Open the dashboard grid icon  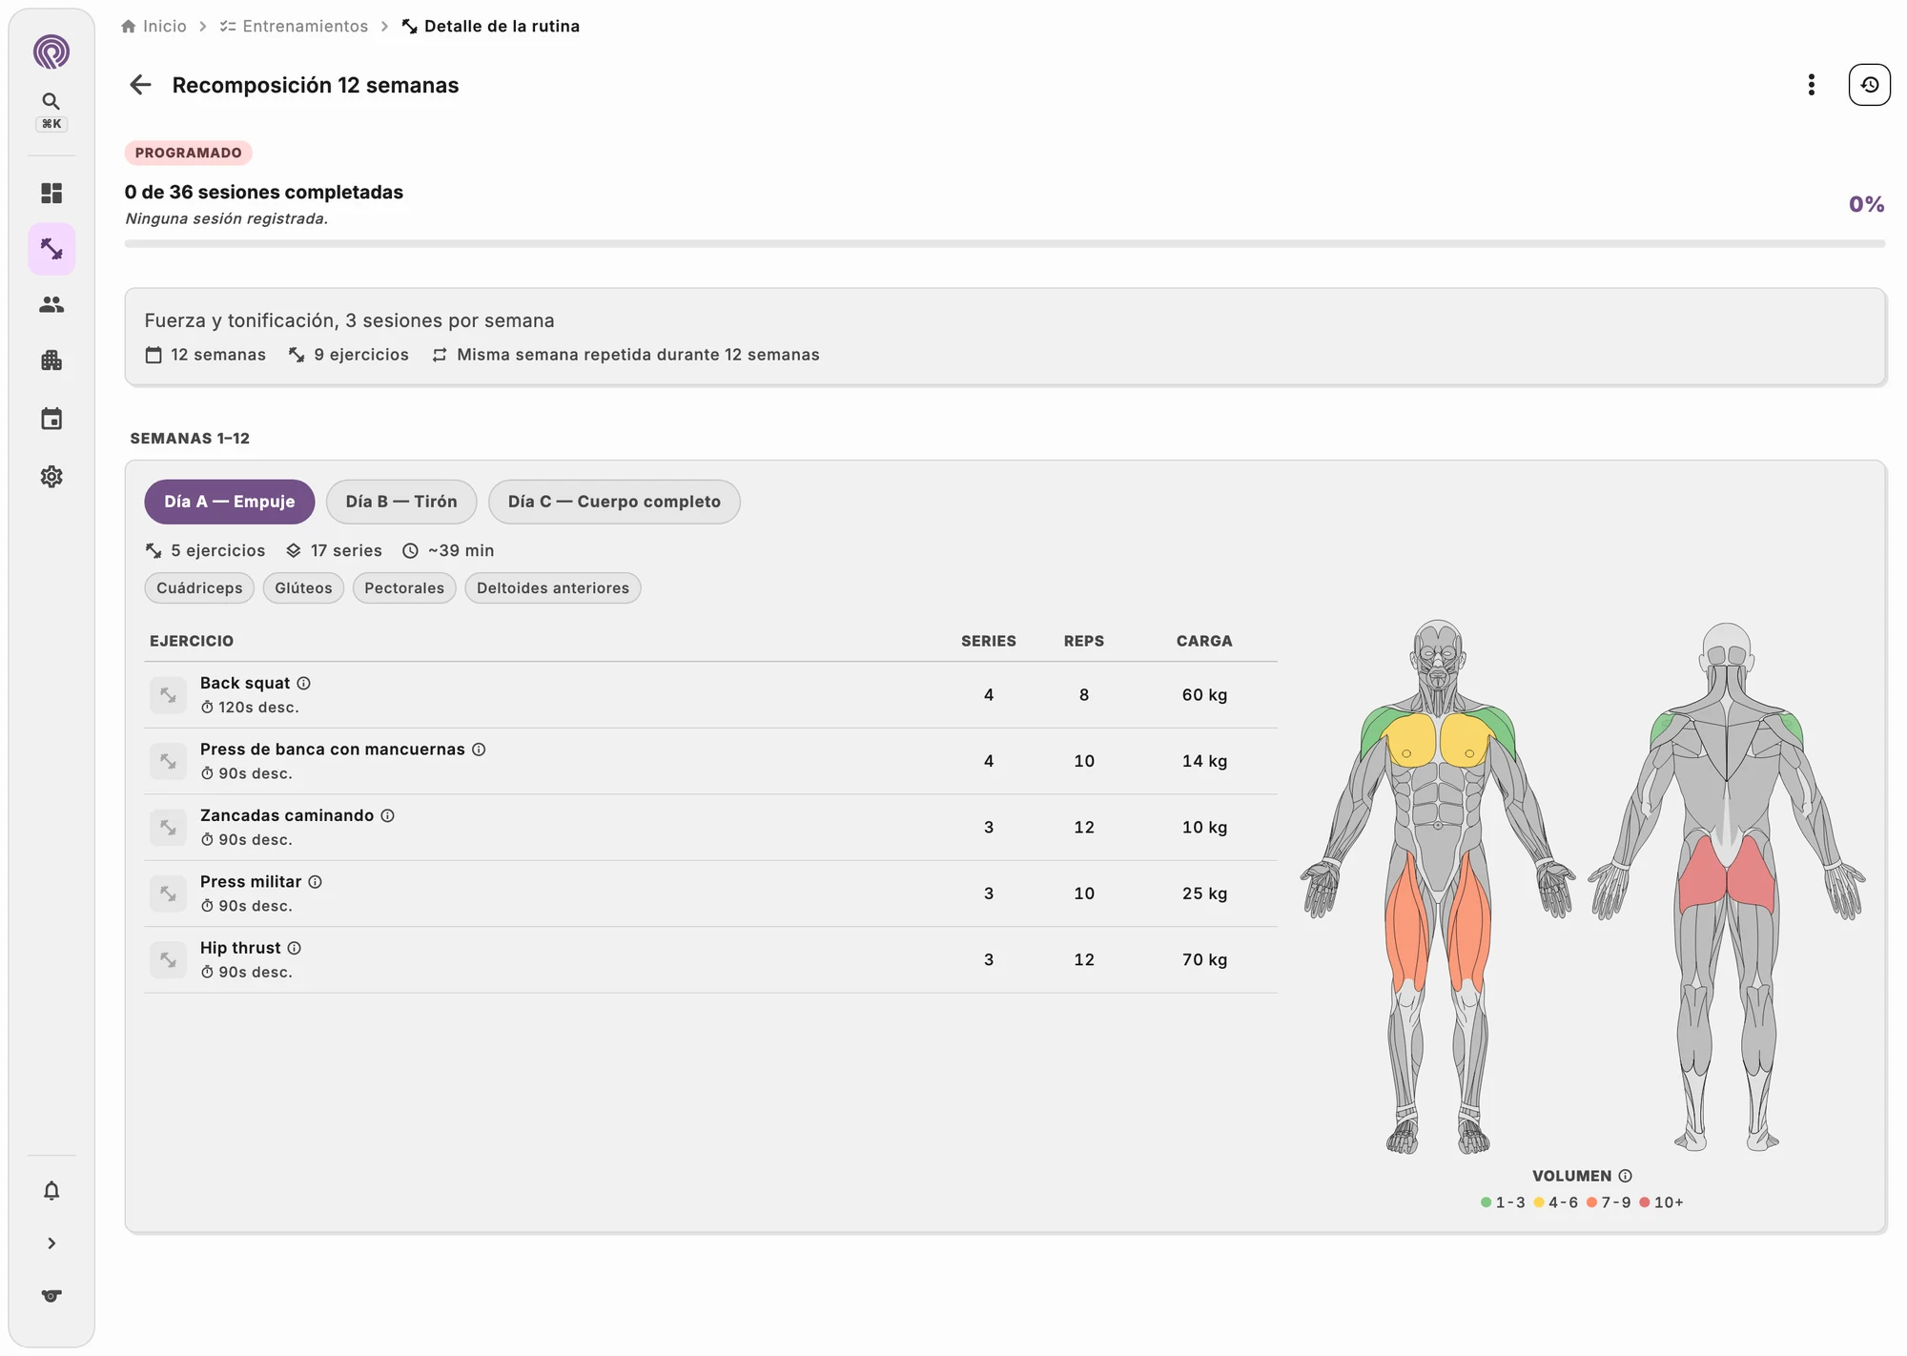(x=51, y=194)
